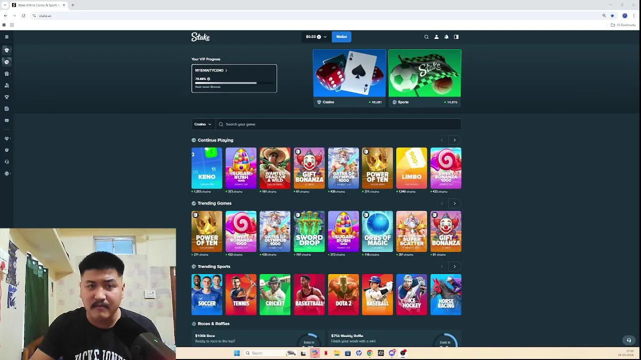
Task: Open search via header magnifier icon
Action: [427, 36]
